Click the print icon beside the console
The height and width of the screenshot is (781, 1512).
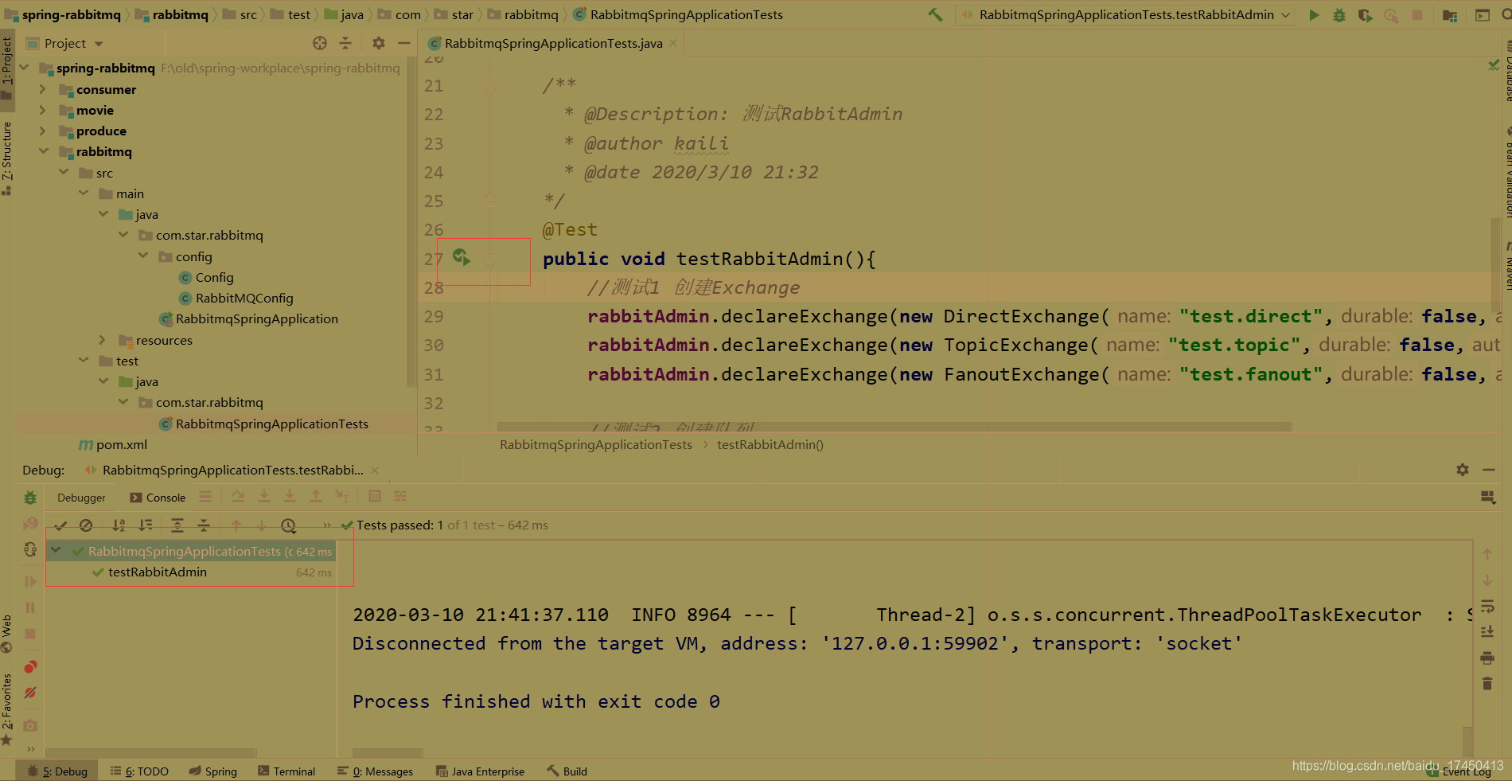(1487, 658)
